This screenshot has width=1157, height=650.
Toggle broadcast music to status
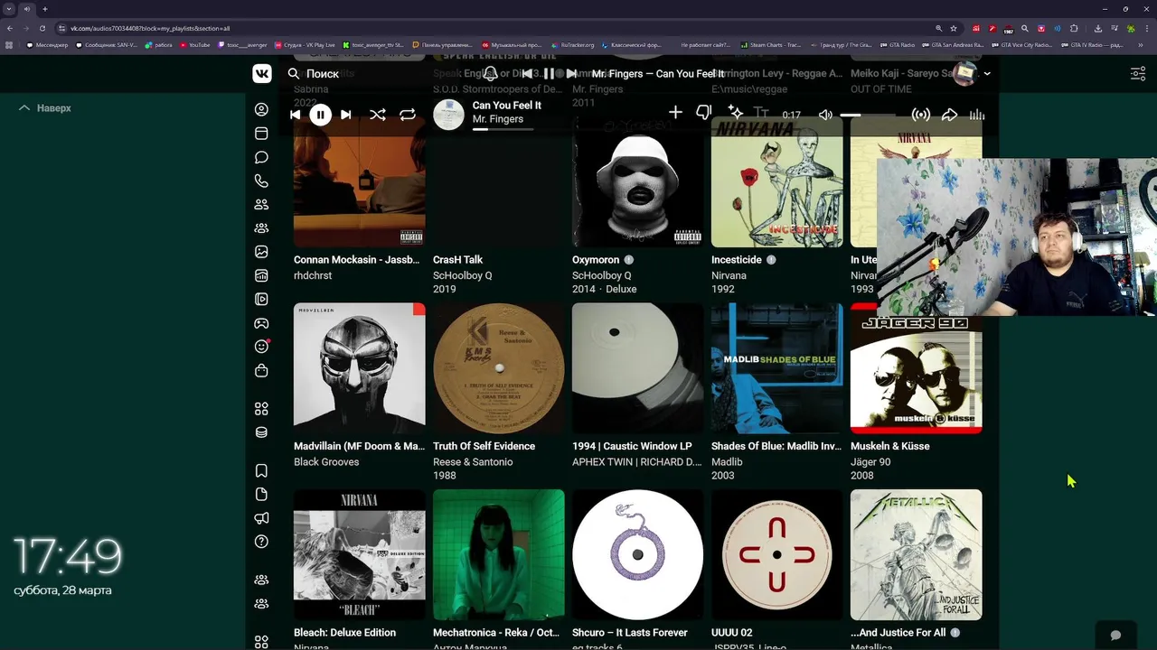click(x=921, y=115)
